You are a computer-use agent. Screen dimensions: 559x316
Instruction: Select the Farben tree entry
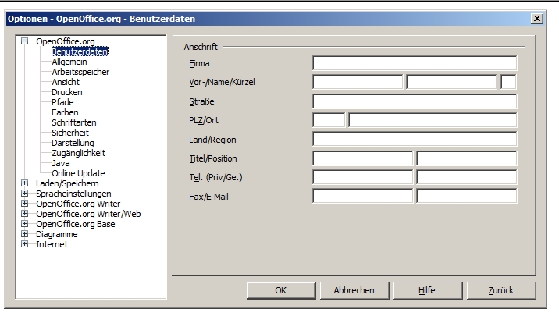click(x=65, y=112)
